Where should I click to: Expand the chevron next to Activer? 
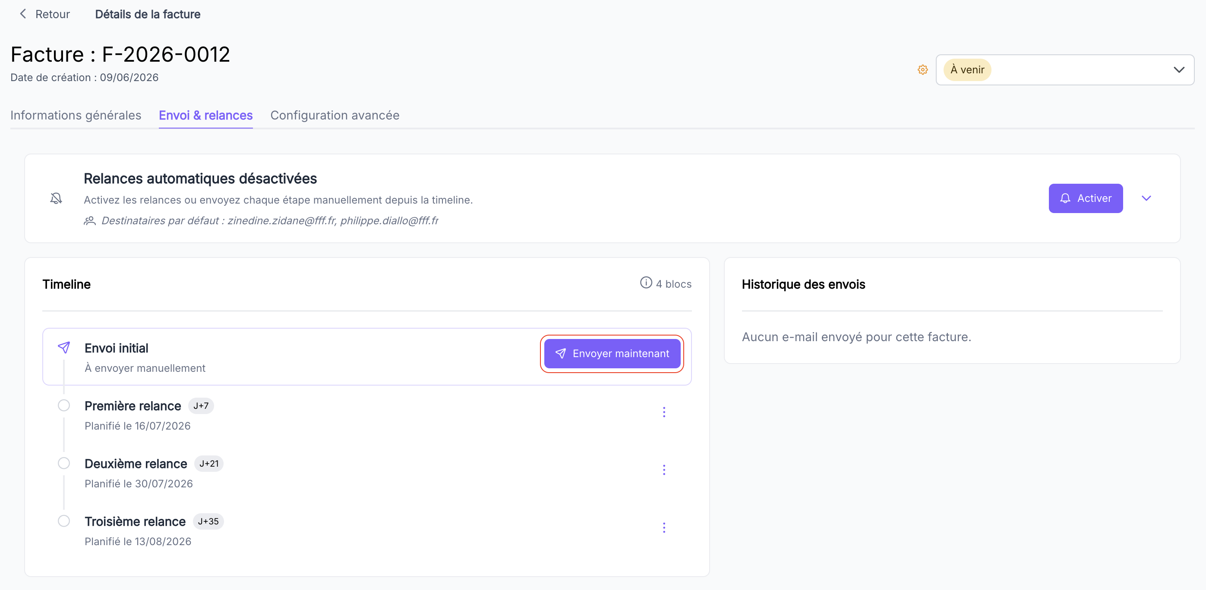tap(1146, 198)
